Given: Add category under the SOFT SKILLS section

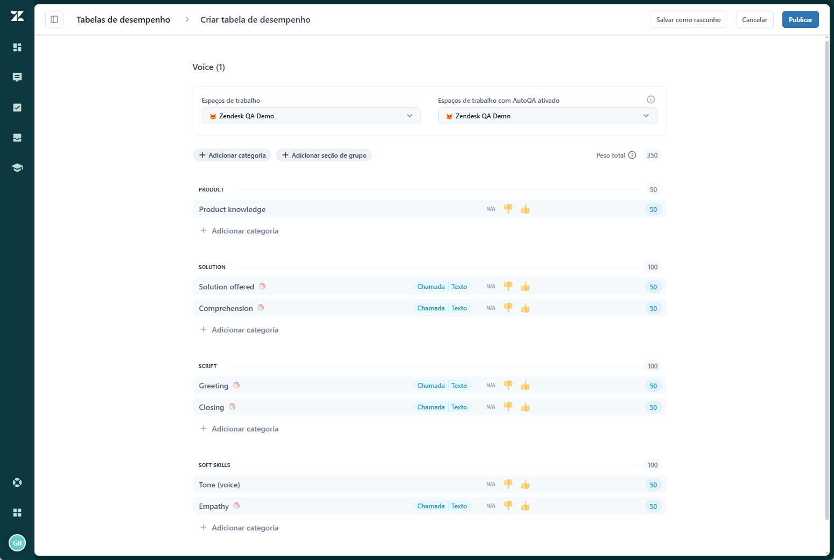Looking at the screenshot, I should pos(239,528).
